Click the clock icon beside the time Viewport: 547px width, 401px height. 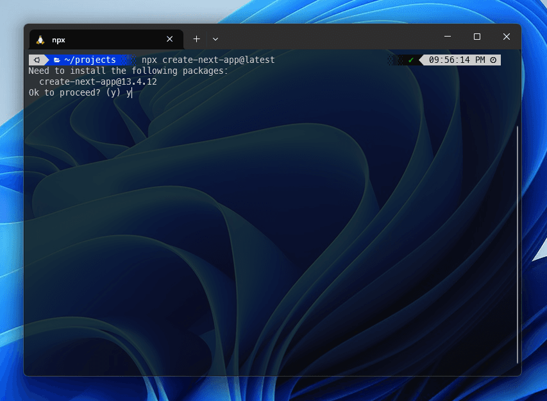493,60
